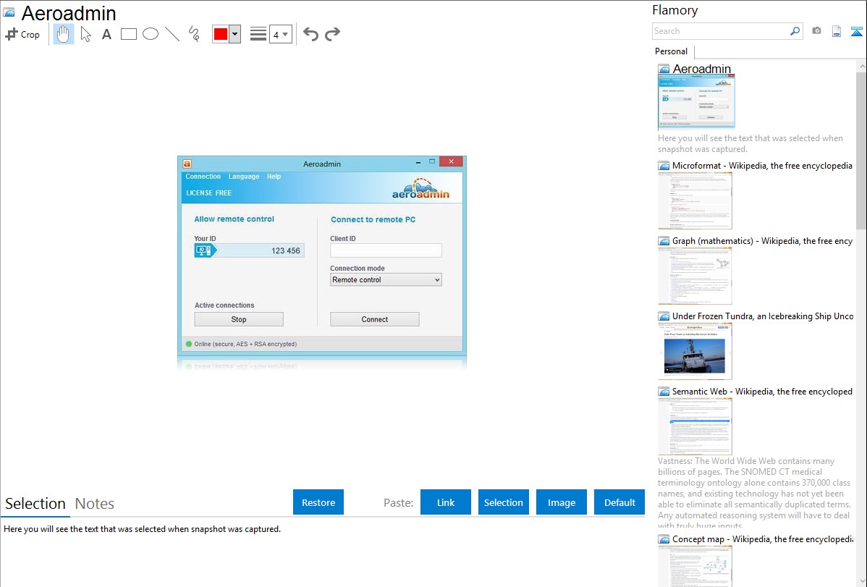
Task: Click the Semantic Web - Wikipedia title
Action: (762, 392)
